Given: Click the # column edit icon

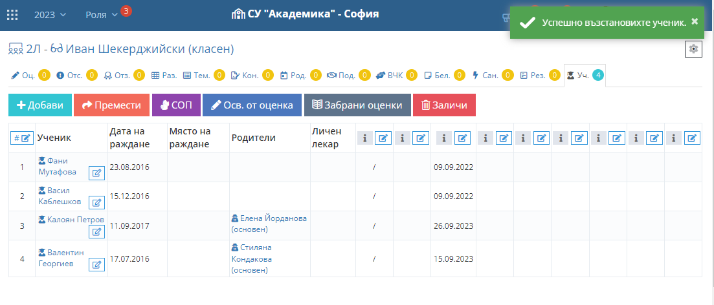Looking at the screenshot, I should 22,138.
